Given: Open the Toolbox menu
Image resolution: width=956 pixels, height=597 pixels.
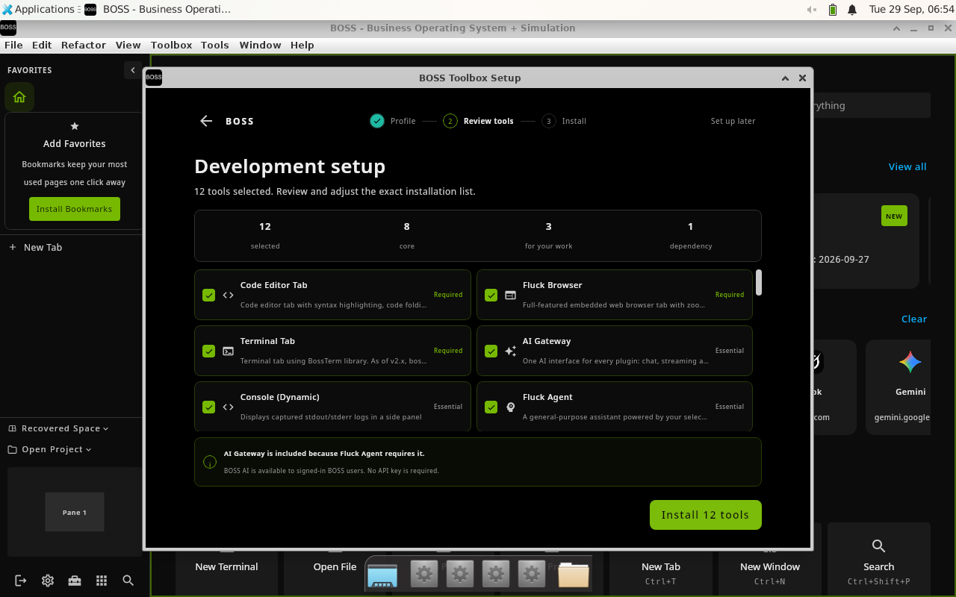Looking at the screenshot, I should [171, 45].
